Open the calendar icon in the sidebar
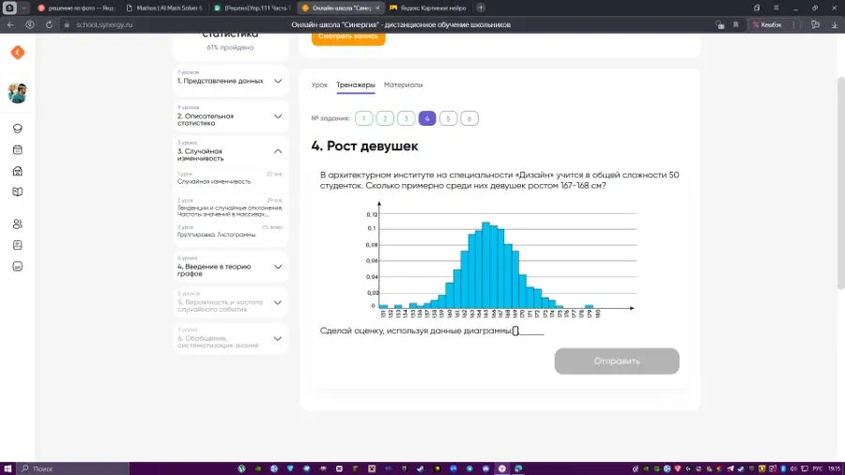This screenshot has width=845, height=475. [18, 149]
